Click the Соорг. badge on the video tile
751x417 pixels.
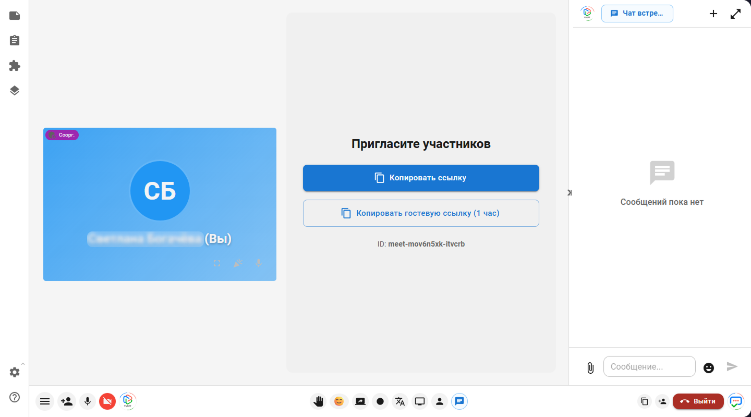pos(62,135)
